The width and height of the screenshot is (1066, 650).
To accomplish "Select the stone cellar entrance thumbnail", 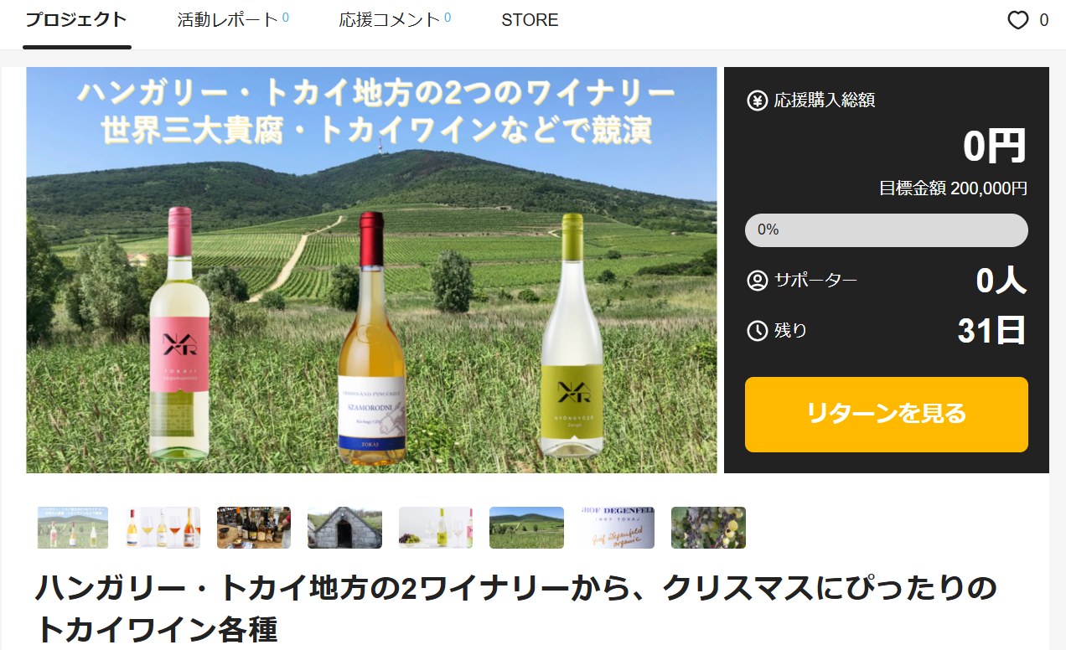I will [x=344, y=528].
